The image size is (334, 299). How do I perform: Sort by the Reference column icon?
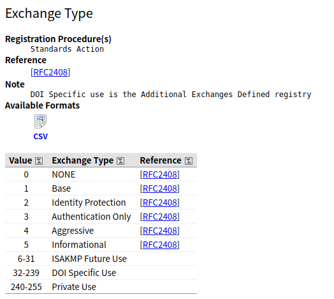point(189,161)
